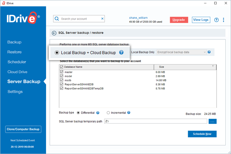Click the 49.90 GB of 2500.00 GB used text
Viewport: 231px width, 154px height.
click(x=146, y=22)
